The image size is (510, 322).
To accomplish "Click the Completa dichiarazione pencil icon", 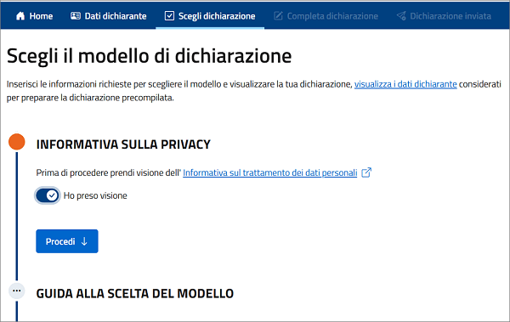I will click(278, 15).
